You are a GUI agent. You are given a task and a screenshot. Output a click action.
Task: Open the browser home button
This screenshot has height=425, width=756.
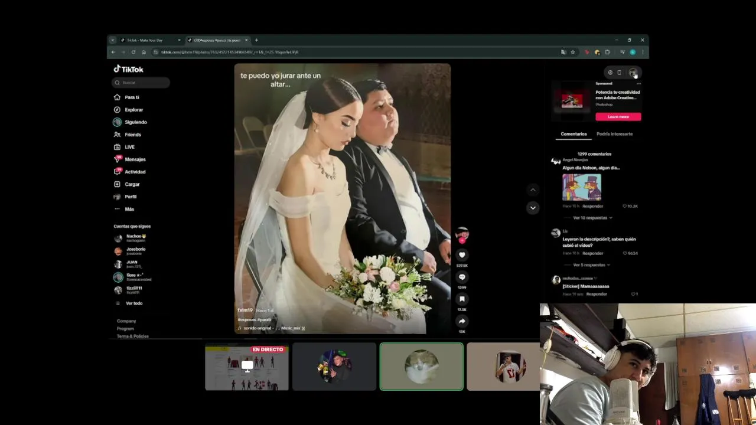tap(144, 52)
